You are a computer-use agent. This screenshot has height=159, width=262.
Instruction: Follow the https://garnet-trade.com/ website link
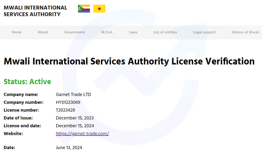[x=82, y=133]
